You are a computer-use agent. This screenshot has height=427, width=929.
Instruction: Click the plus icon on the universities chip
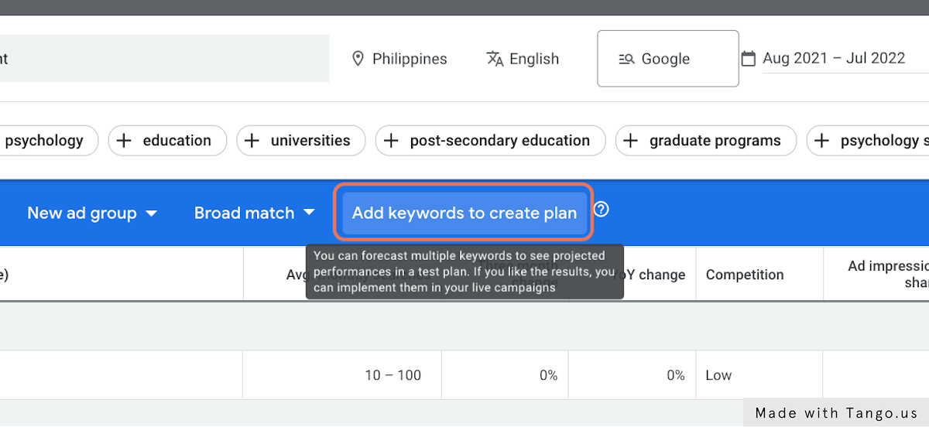pyautogui.click(x=252, y=141)
